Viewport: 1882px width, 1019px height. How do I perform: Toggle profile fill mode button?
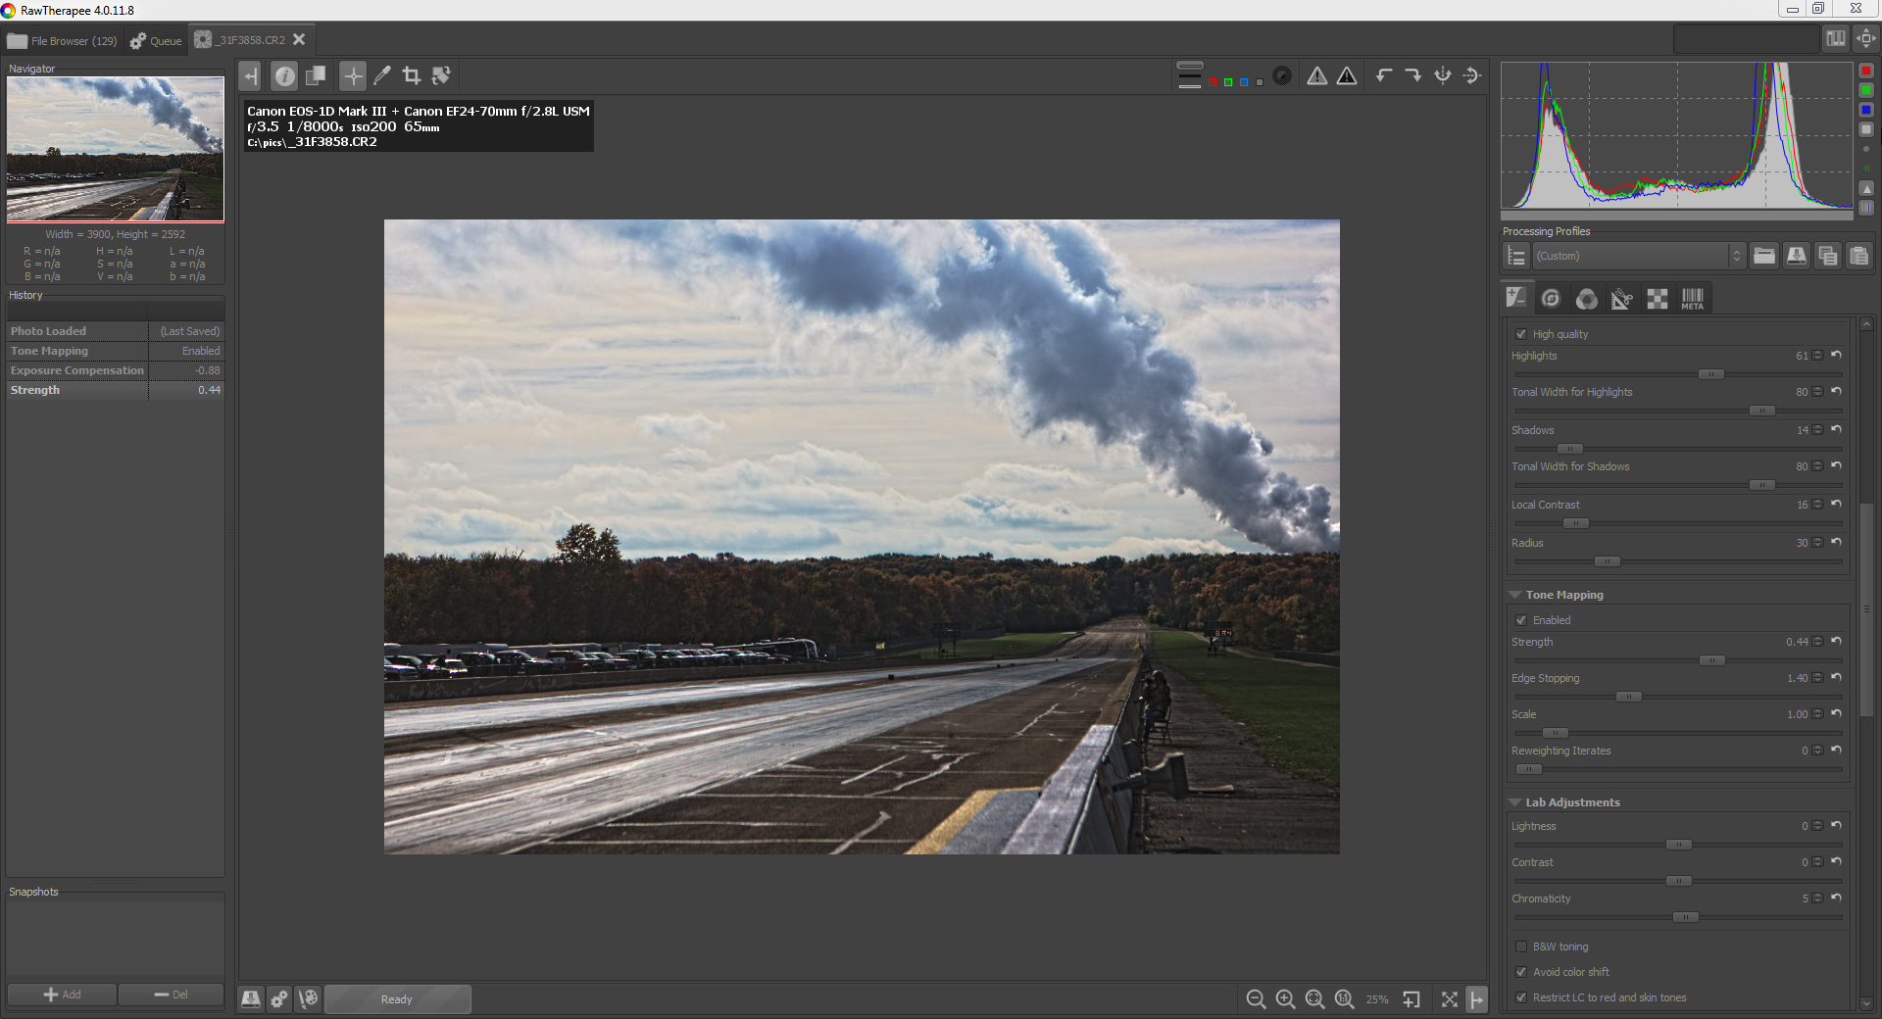point(1516,256)
